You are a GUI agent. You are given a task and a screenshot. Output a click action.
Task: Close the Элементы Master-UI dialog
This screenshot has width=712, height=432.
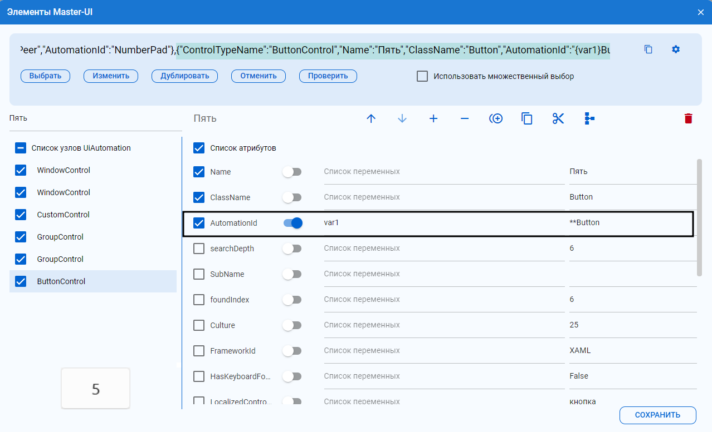click(701, 12)
